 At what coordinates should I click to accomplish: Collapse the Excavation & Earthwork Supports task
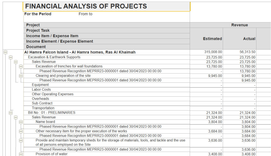[10, 57]
